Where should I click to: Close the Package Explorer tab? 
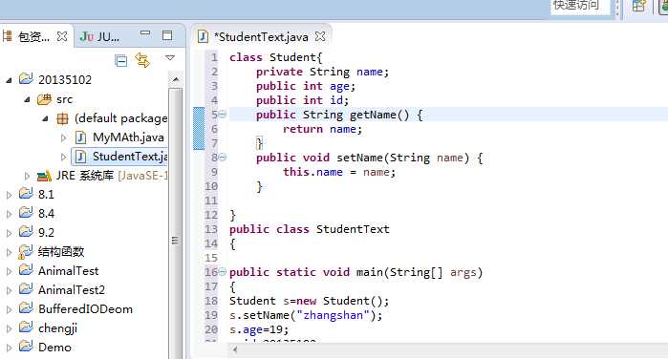click(x=62, y=36)
